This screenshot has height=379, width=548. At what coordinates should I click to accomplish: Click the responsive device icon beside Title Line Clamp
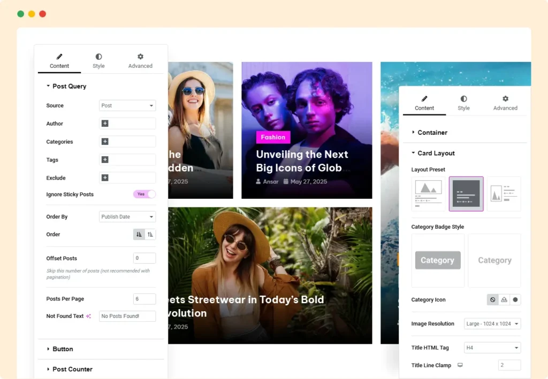tap(460, 366)
